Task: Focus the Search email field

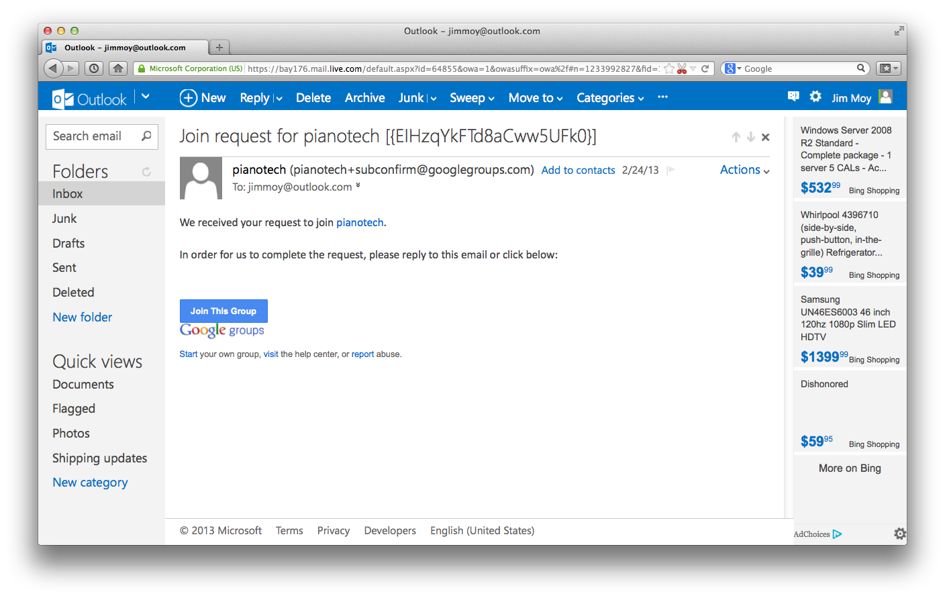Action: 102,136
